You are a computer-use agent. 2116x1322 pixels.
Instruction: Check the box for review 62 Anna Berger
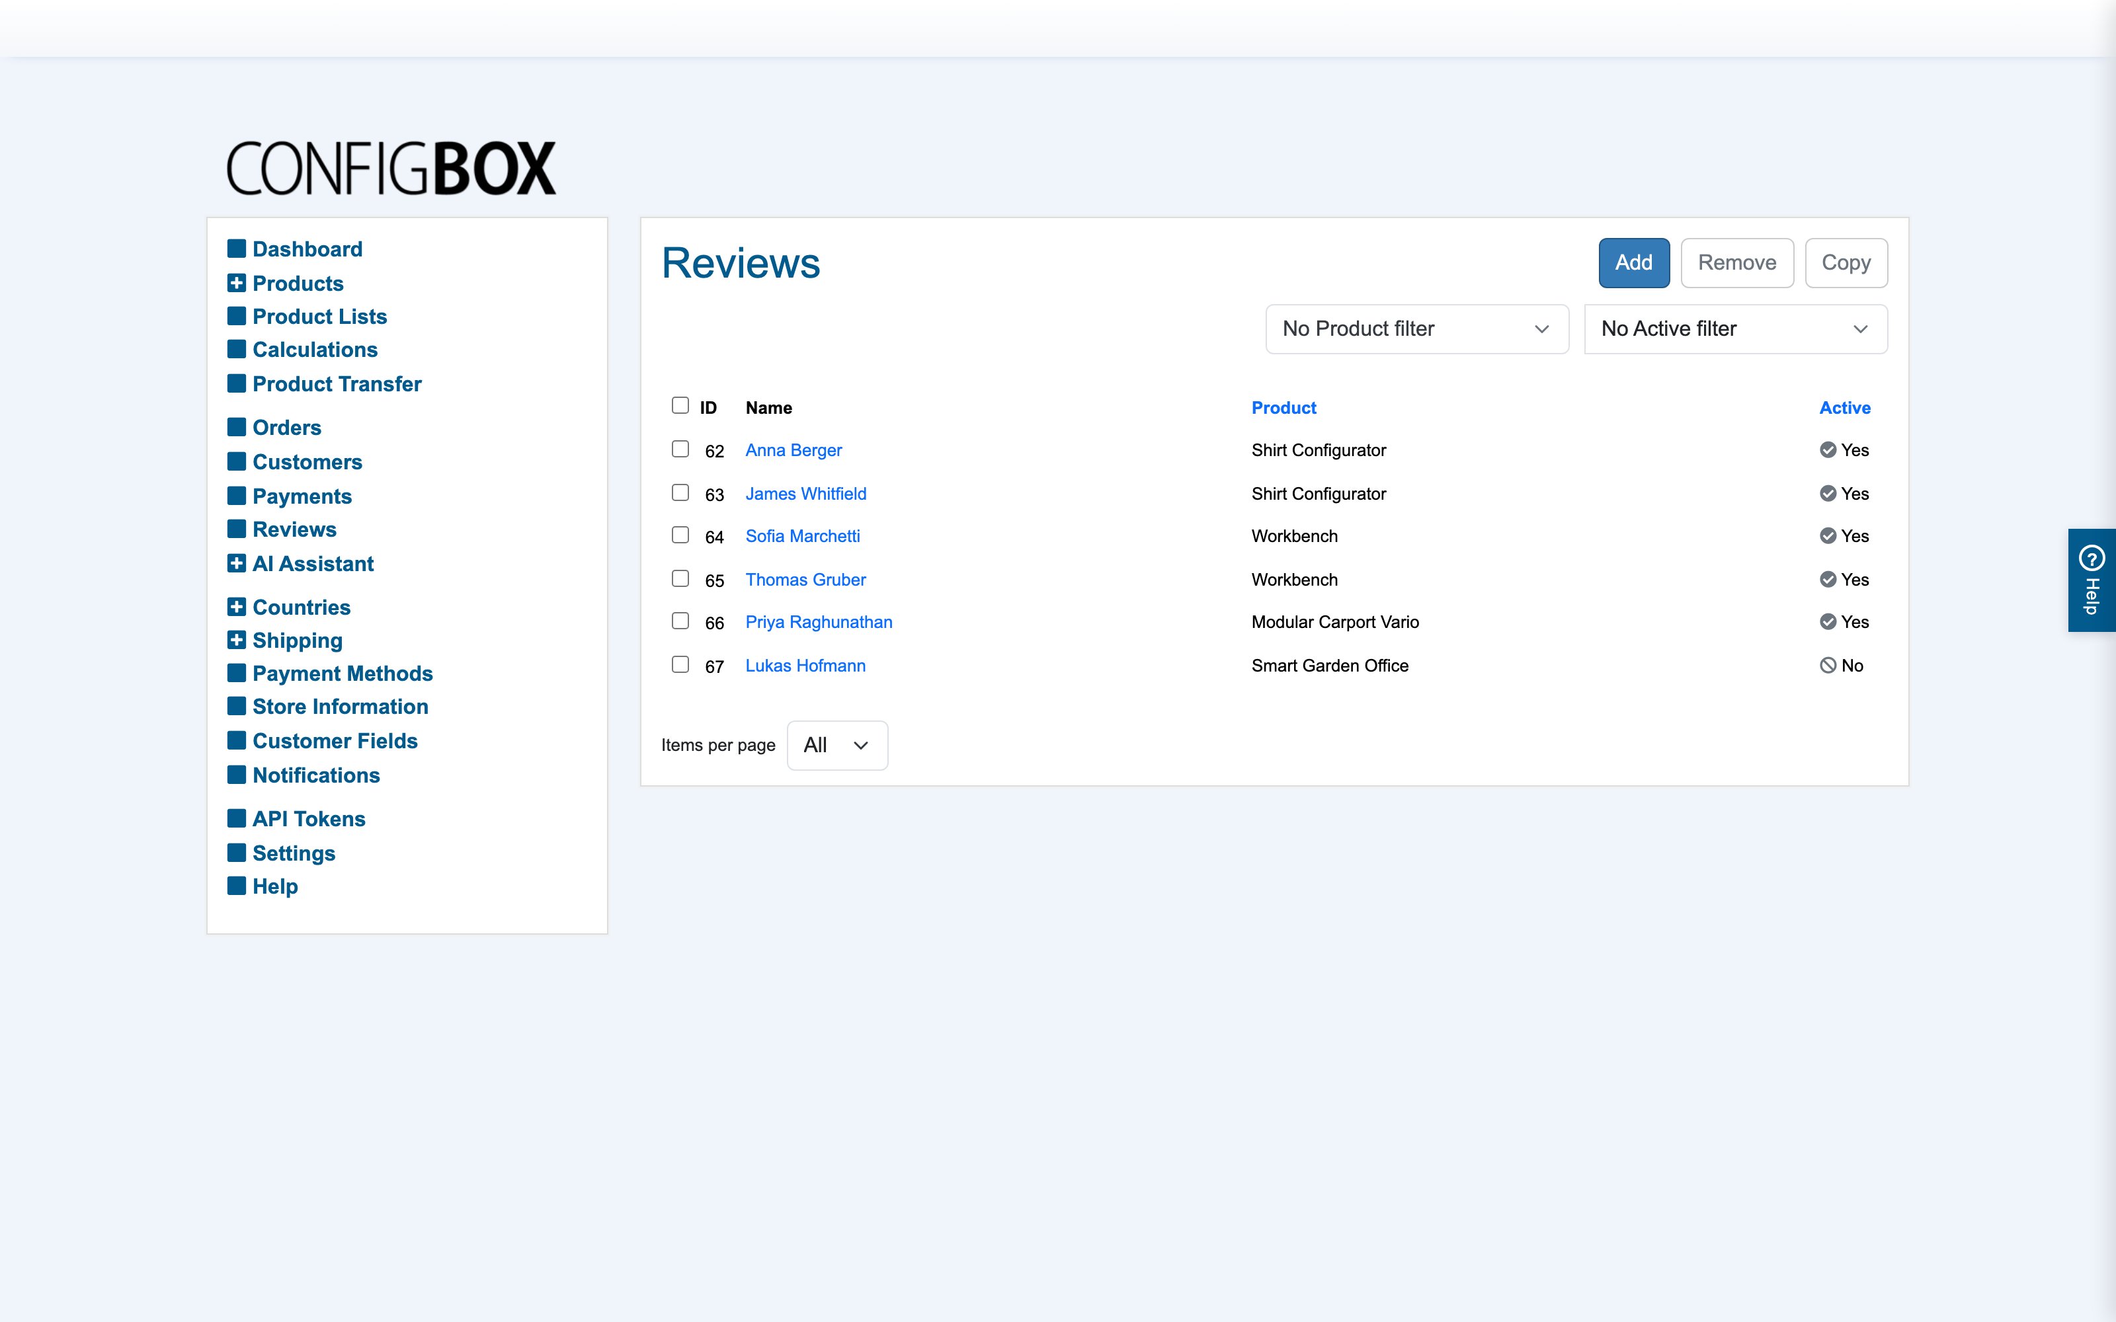pos(680,449)
